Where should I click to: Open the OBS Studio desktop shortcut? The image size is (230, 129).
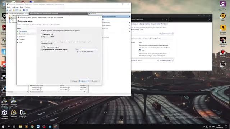[223, 65]
